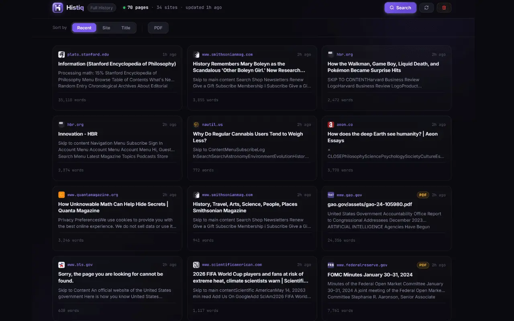Click plato.stanford.edu domain text

pos(88,55)
